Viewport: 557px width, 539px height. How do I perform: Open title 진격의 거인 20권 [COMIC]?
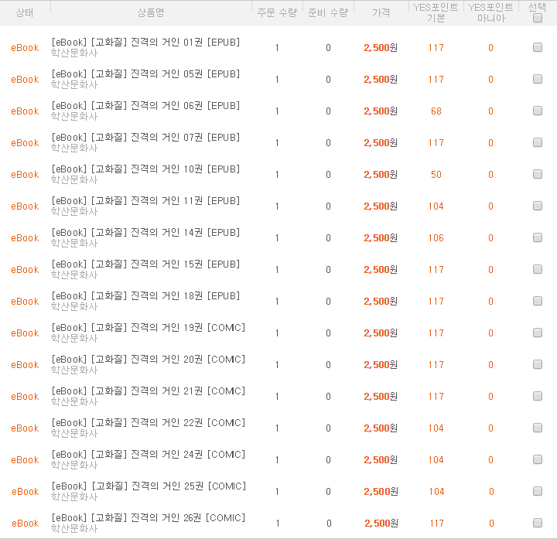click(149, 359)
